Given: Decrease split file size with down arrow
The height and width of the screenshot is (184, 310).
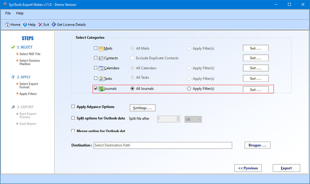Looking at the screenshot, I should 178,120.
